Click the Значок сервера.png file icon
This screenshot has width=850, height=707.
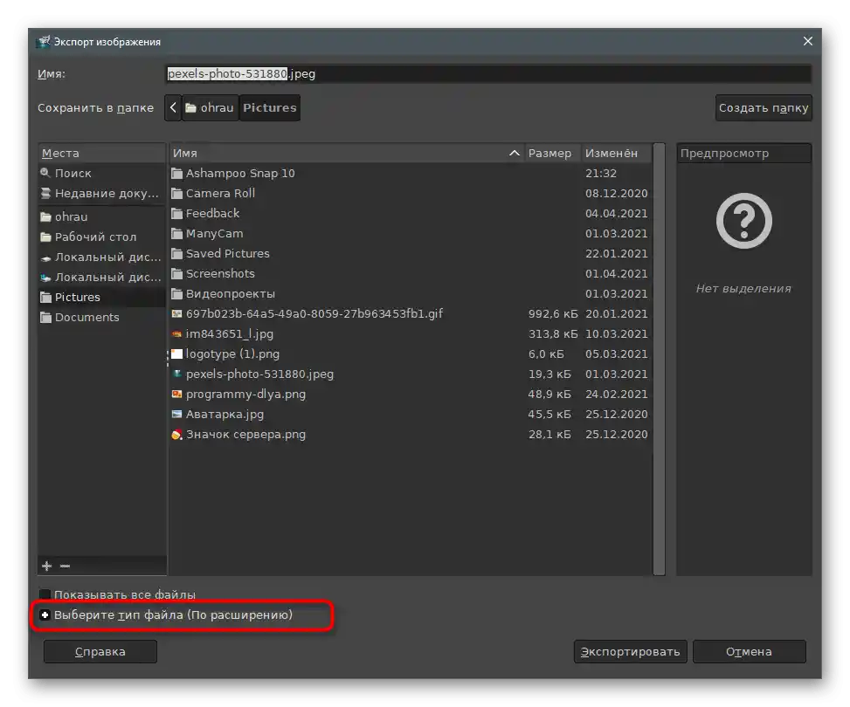(176, 435)
